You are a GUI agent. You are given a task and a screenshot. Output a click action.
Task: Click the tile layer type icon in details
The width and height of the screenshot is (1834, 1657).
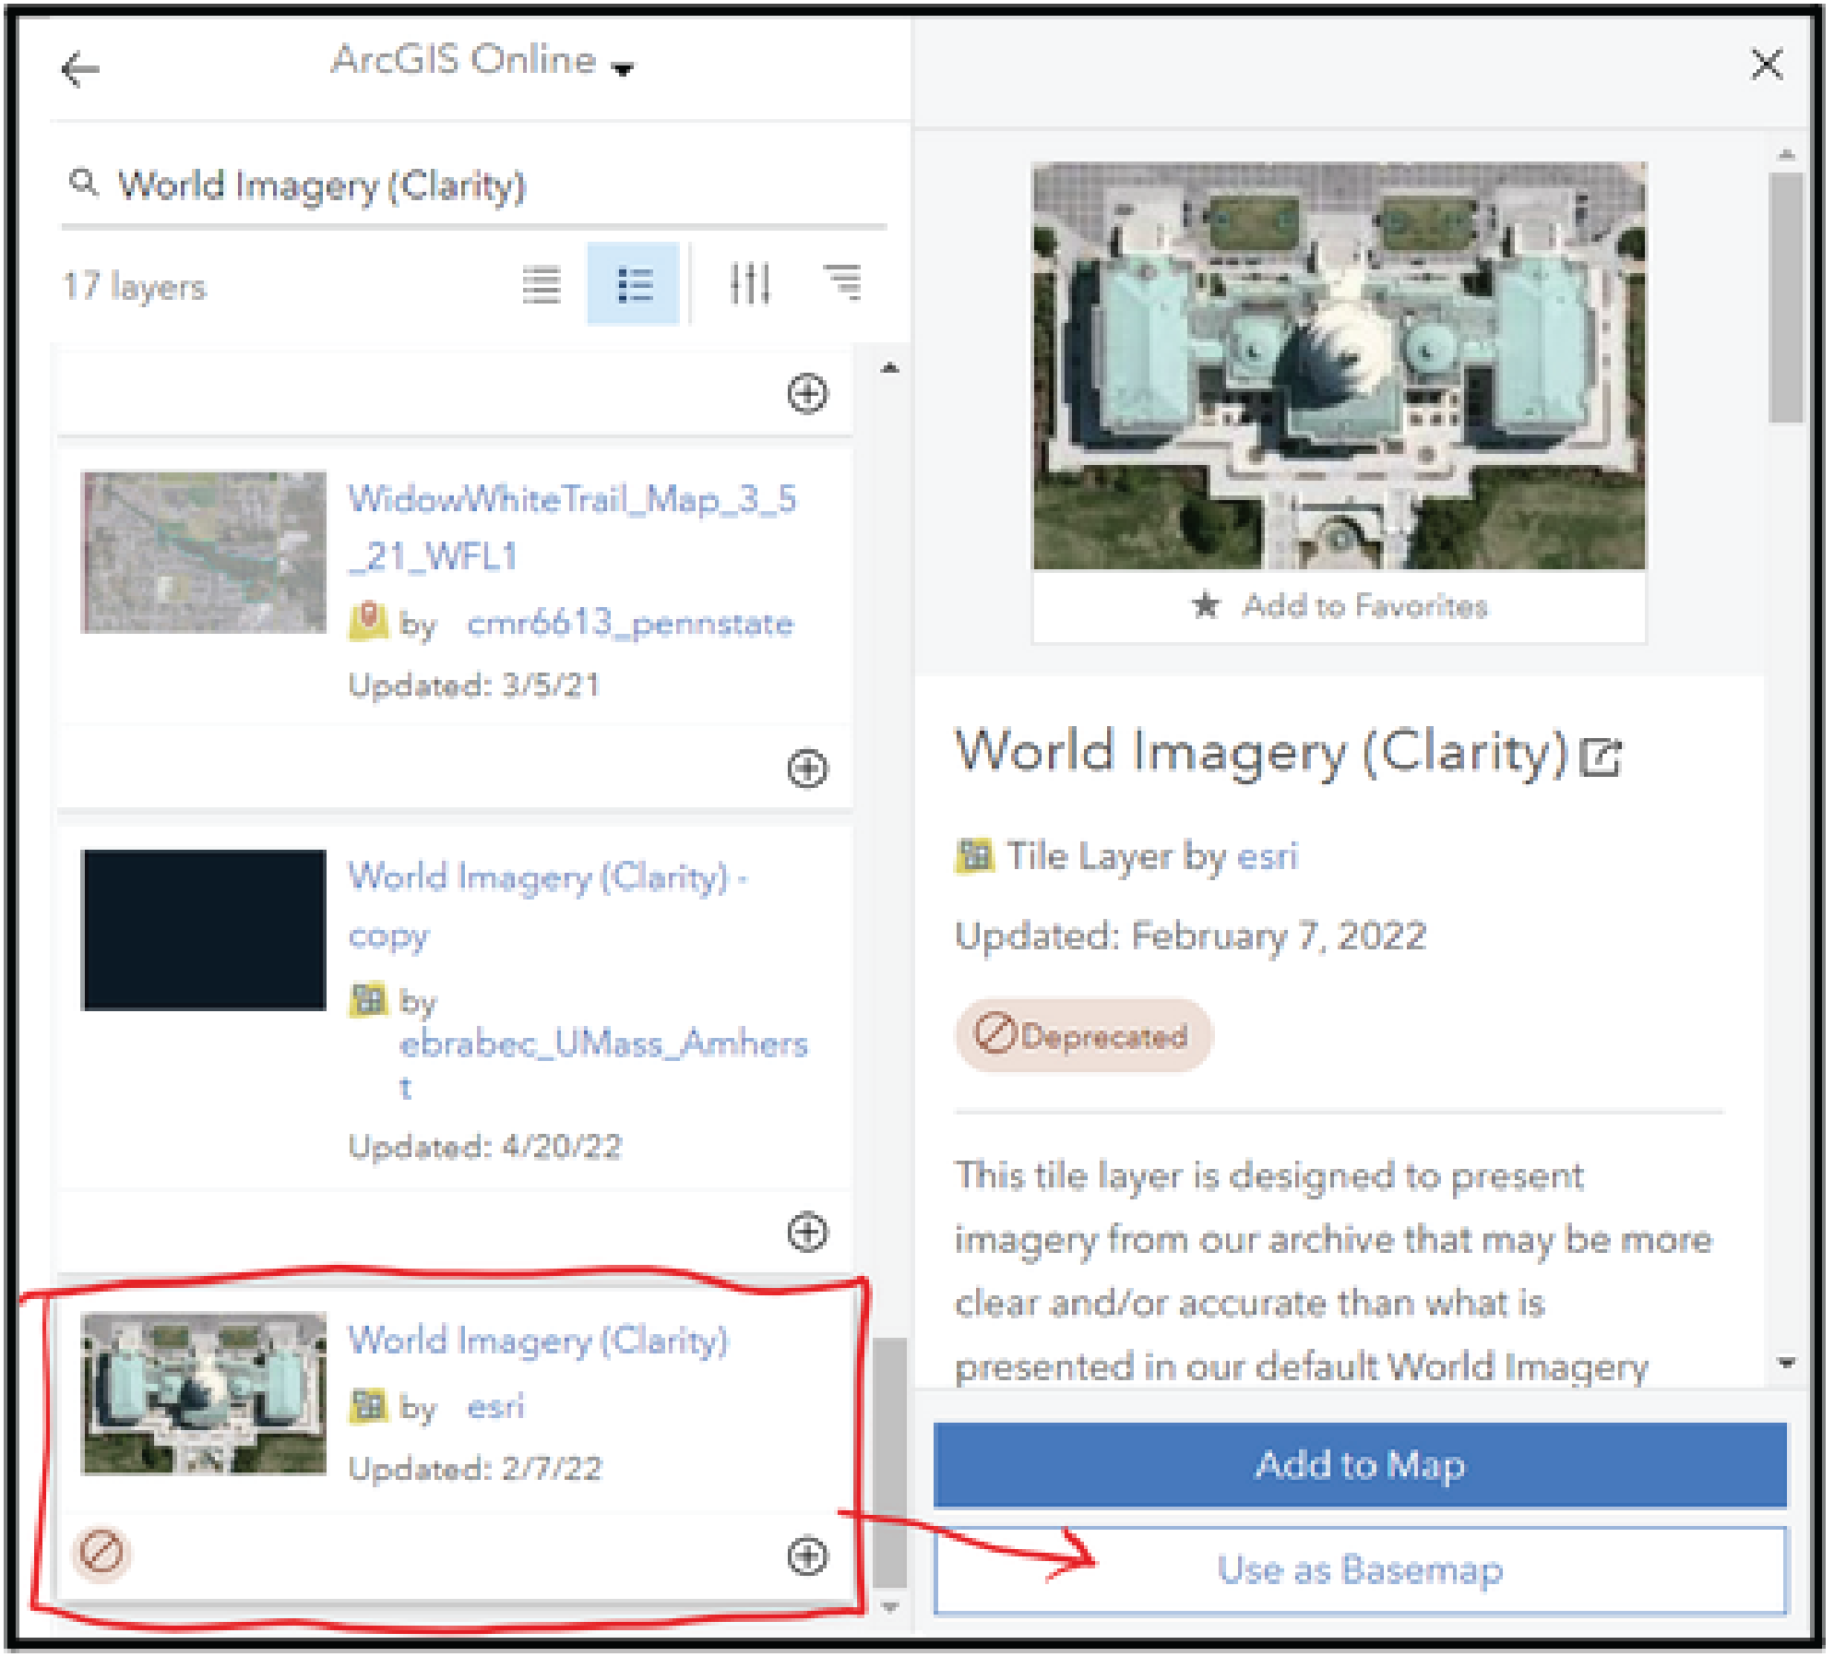point(974,855)
